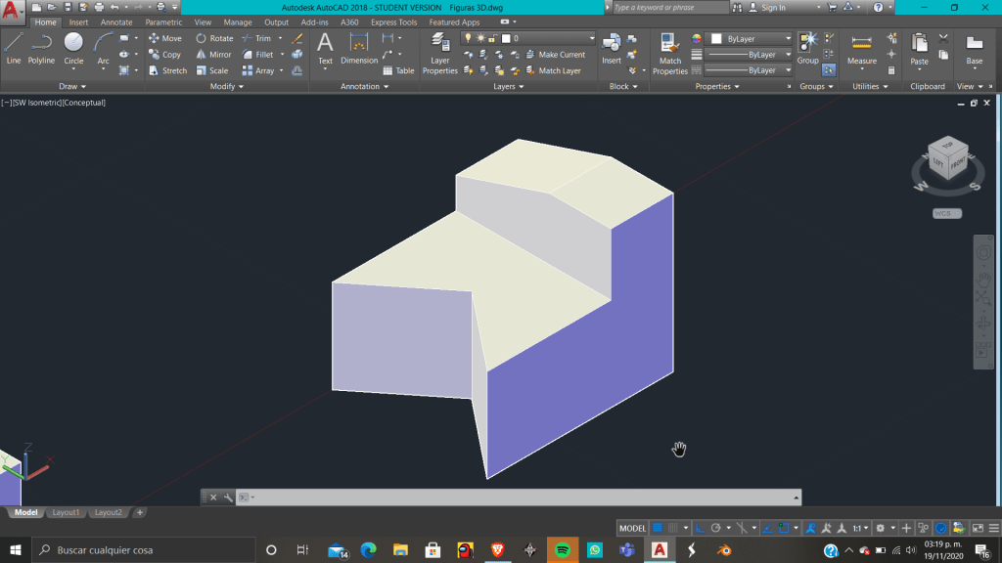This screenshot has height=563, width=1002.
Task: Click the Dimension annotation tool
Action: click(359, 49)
